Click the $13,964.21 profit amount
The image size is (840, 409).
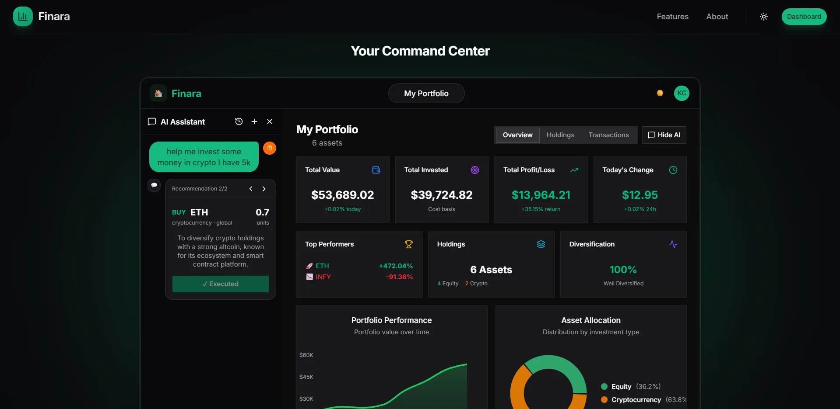(x=541, y=195)
